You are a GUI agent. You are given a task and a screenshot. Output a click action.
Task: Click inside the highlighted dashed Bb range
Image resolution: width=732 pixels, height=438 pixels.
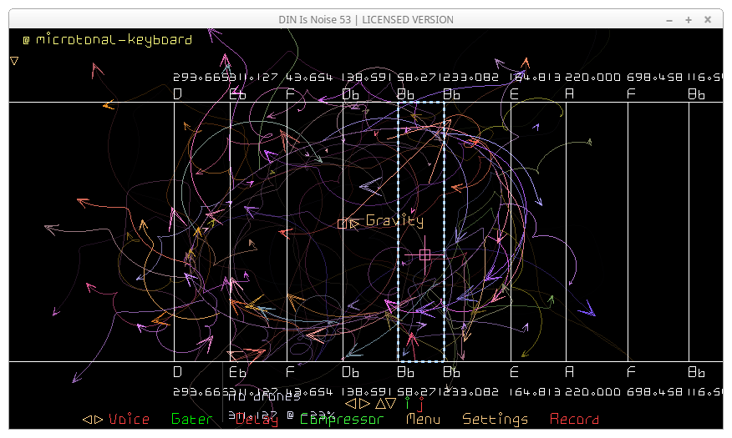click(421, 167)
